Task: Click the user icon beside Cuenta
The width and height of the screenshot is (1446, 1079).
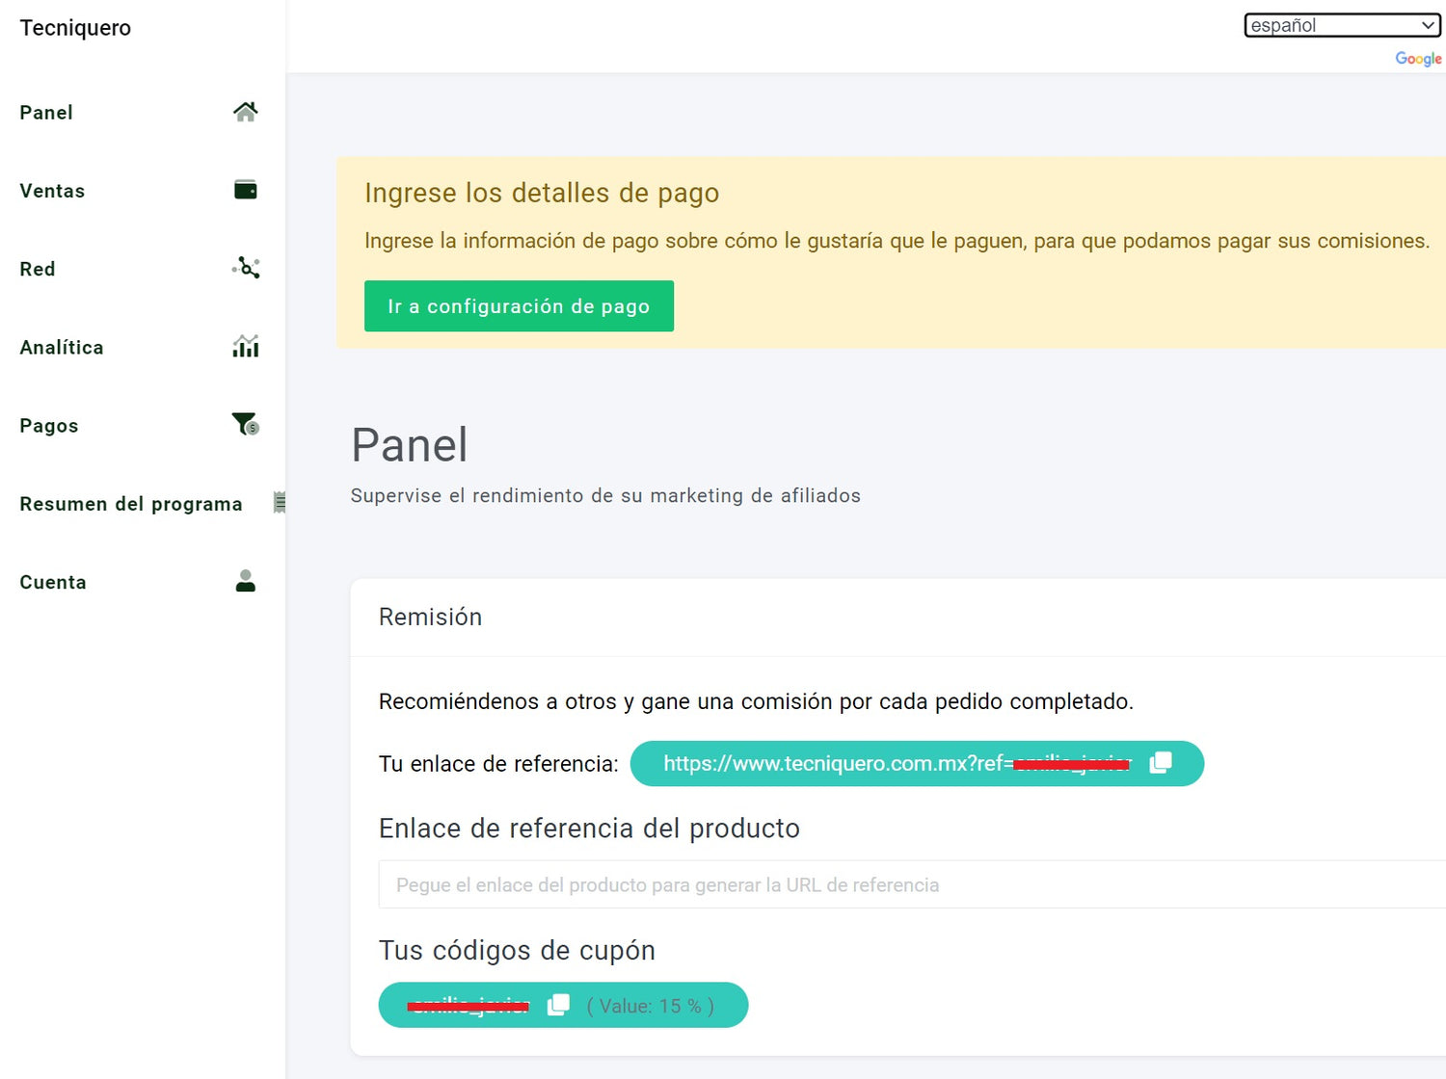Action: (x=245, y=581)
